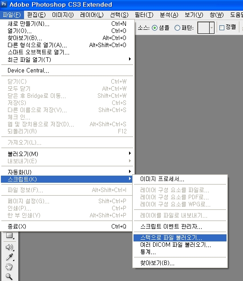Screen dimensions: 243x281
Task: Select 찾아보기(B)... in scripts submenu
Action: coord(180,263)
